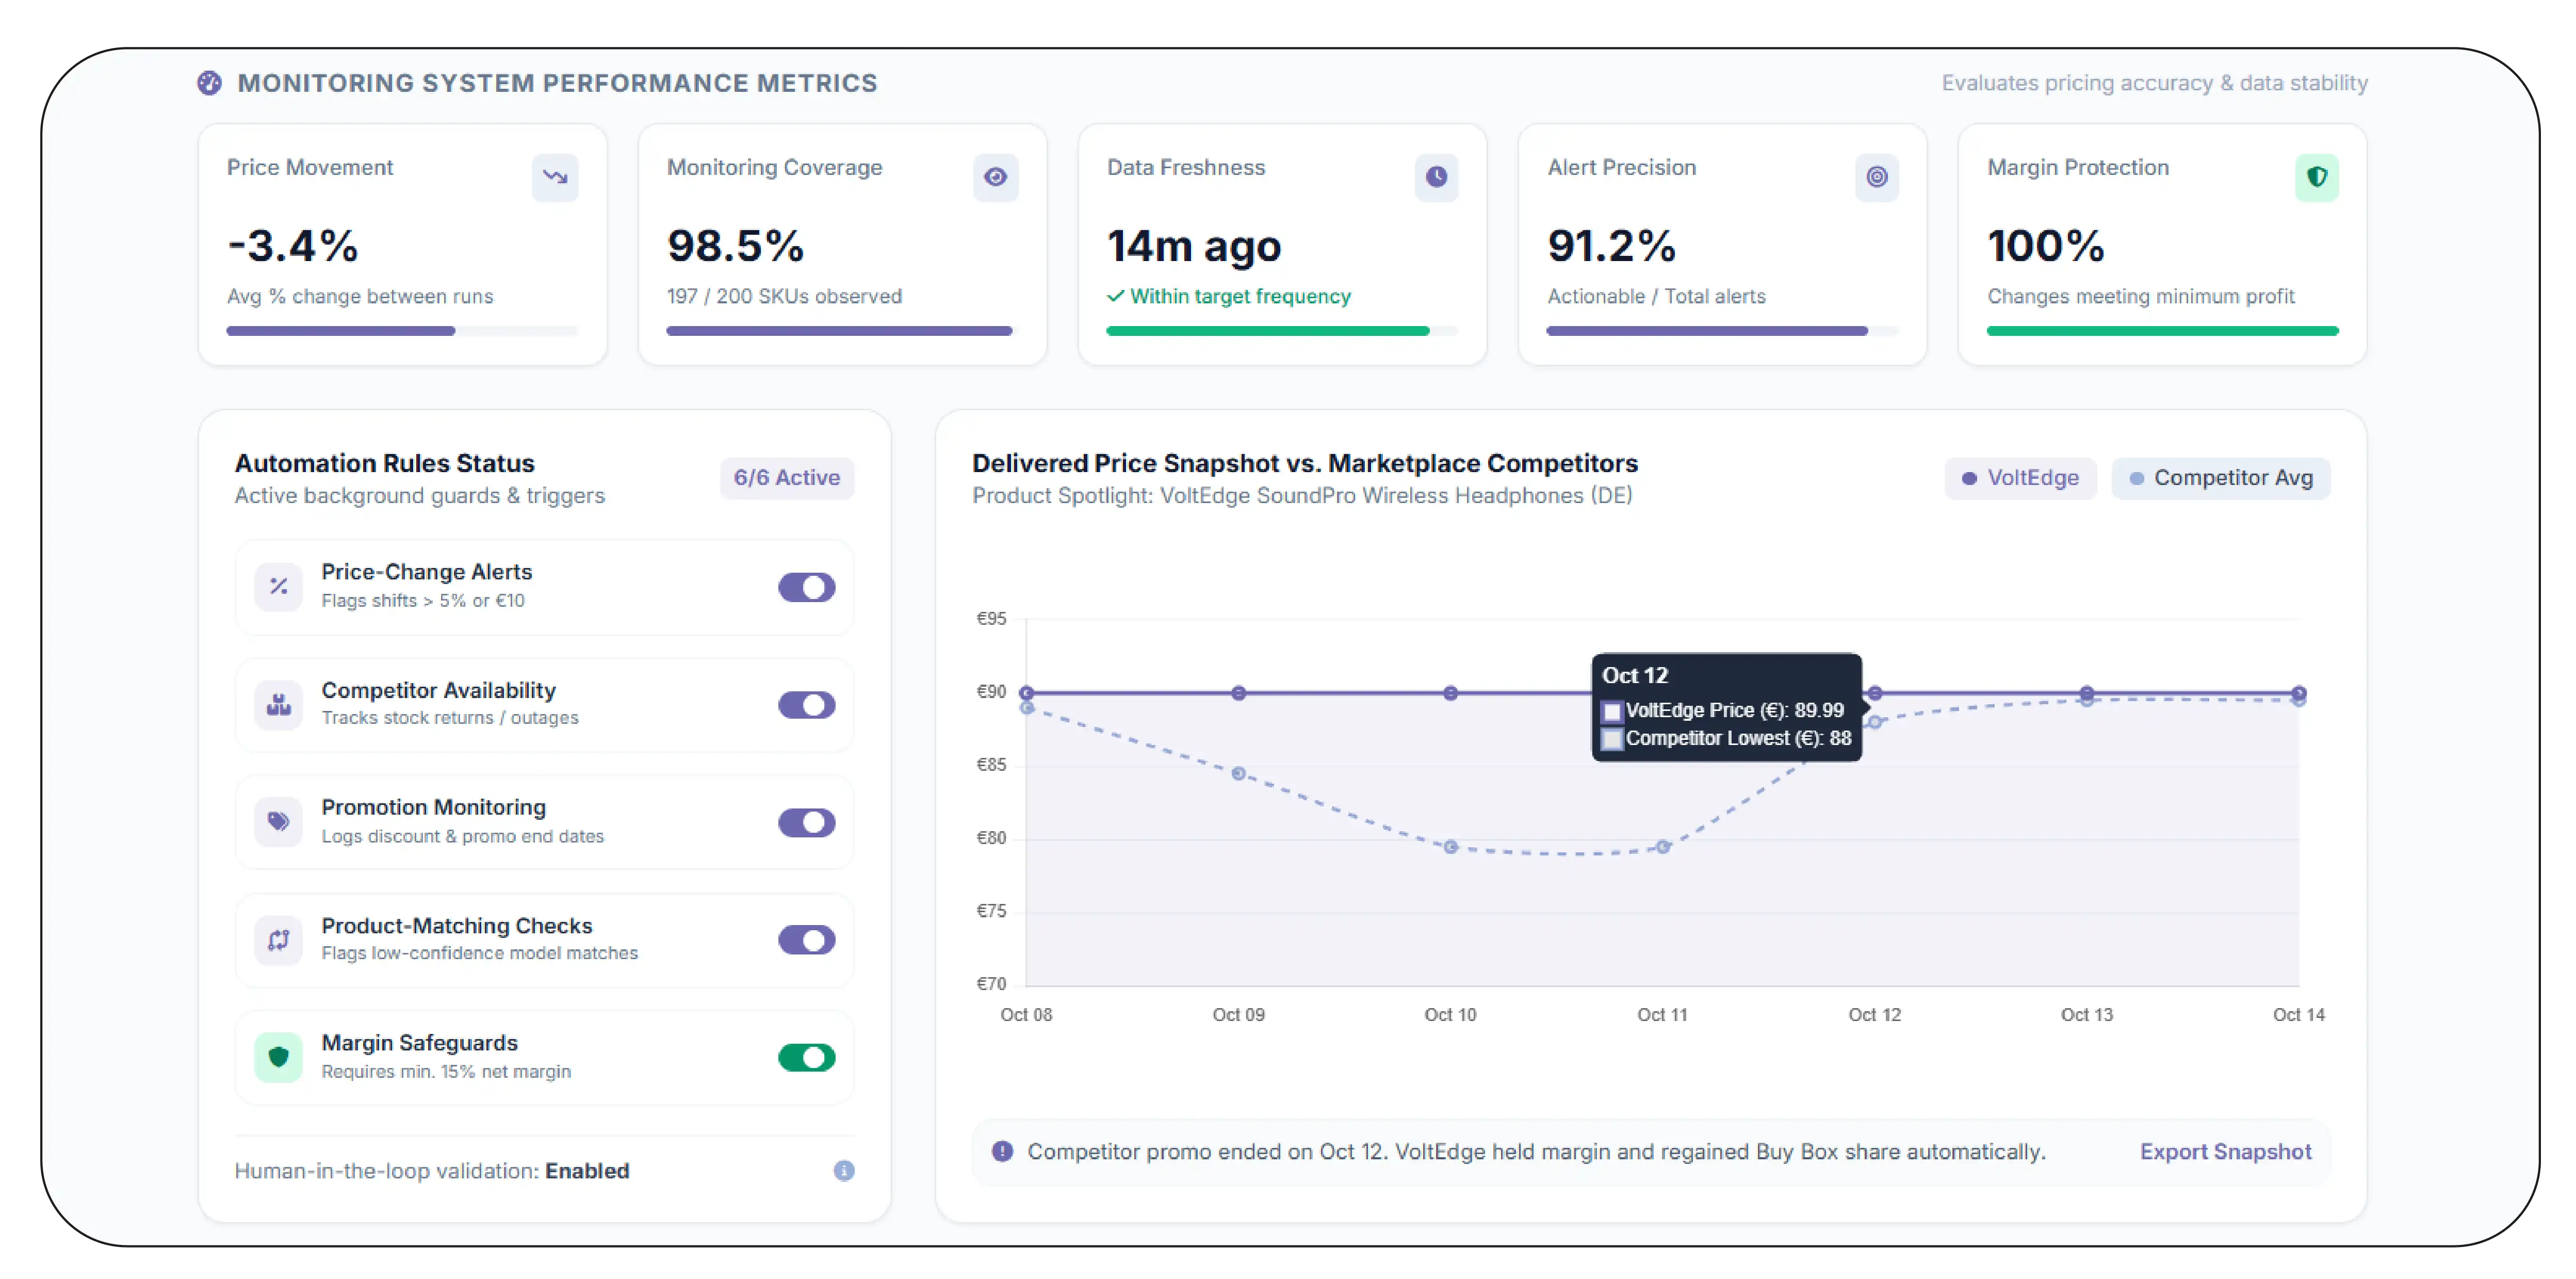Click the Oct 12 chart tooltip
Image resolution: width=2576 pixels, height=1279 pixels.
pos(1727,707)
